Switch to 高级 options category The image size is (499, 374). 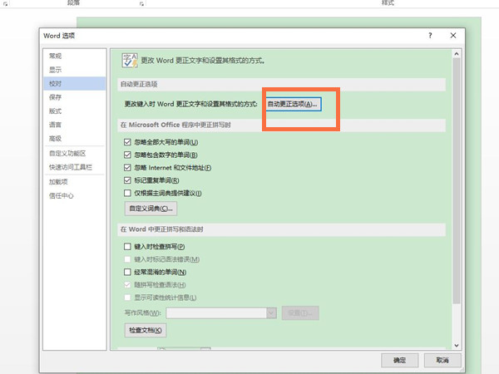pos(55,138)
